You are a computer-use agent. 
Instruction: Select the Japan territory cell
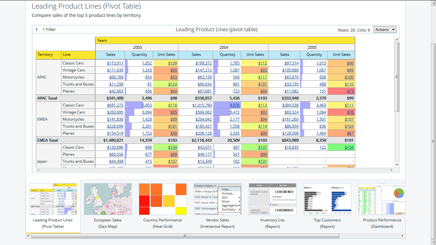(49, 156)
